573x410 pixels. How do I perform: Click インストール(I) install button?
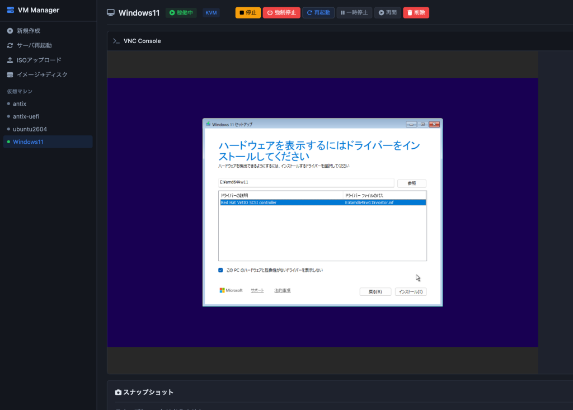coord(411,291)
